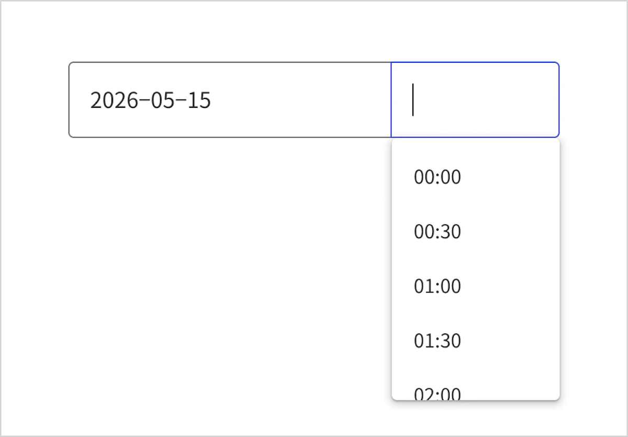Choose 00:30 from the time list
This screenshot has width=628, height=437.
pos(475,231)
